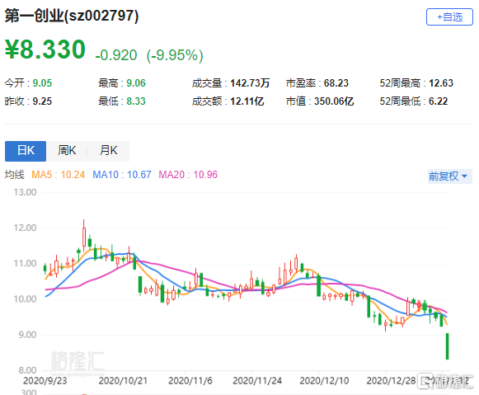Click the 成交额 turnover 12.11亿
The height and width of the screenshot is (395, 479).
point(247,101)
